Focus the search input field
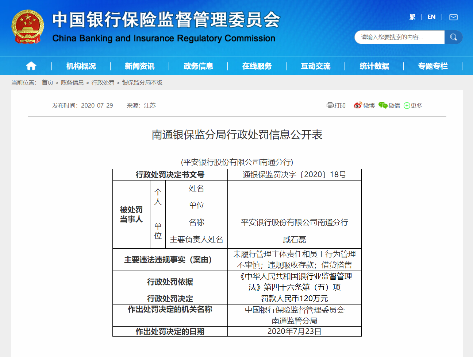The height and width of the screenshot is (357, 473). click(x=400, y=37)
